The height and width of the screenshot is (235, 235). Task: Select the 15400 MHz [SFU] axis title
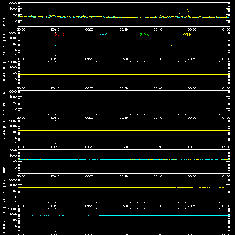4,220
